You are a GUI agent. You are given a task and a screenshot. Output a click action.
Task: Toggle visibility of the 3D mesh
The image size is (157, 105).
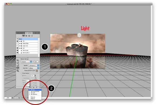coord(17,41)
